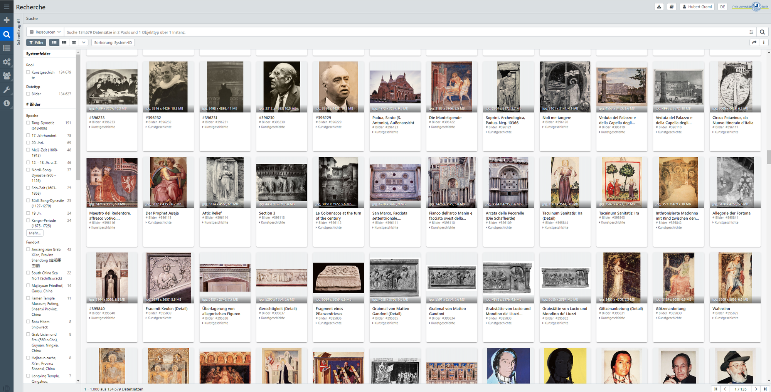Expand more epochs with Mehr... button
The width and height of the screenshot is (771, 392).
click(x=35, y=233)
